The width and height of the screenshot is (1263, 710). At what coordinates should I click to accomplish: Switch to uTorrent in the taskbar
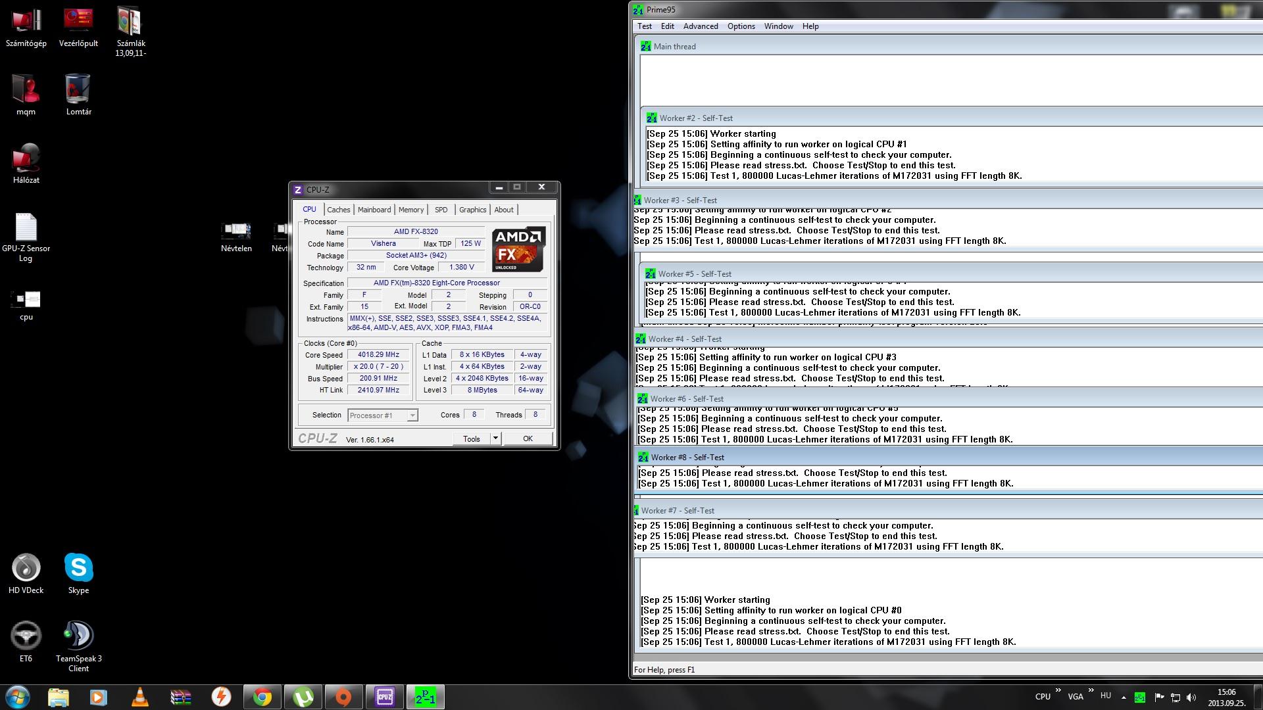(x=303, y=697)
